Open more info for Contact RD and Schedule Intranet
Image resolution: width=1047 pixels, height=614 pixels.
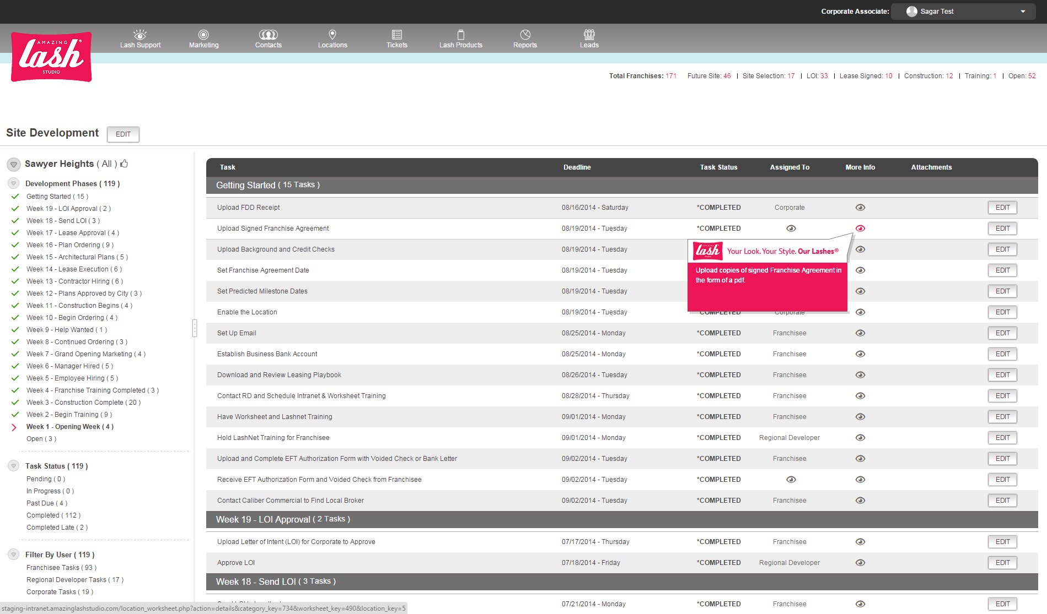[x=860, y=396]
